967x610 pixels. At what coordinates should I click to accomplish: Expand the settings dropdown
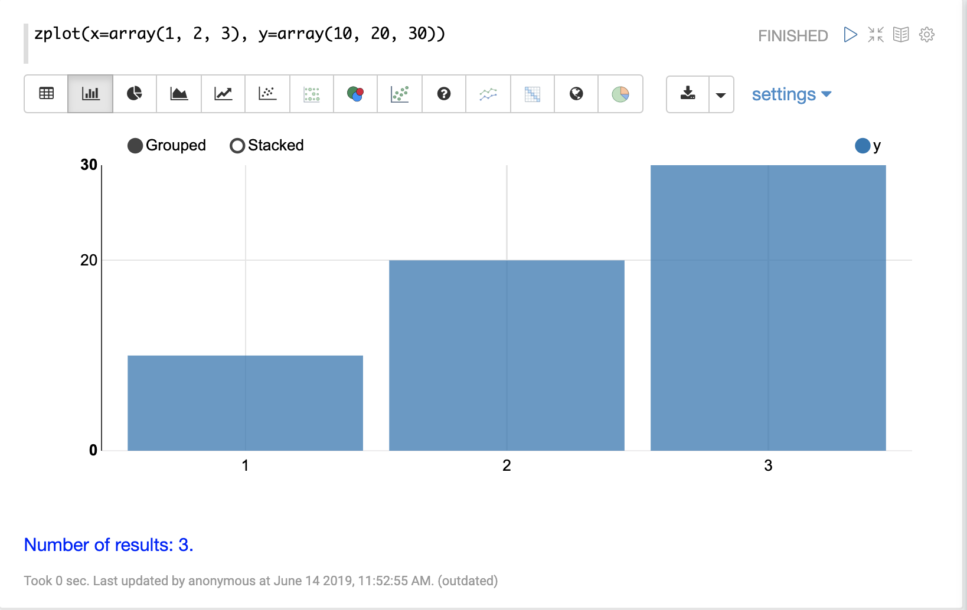791,94
